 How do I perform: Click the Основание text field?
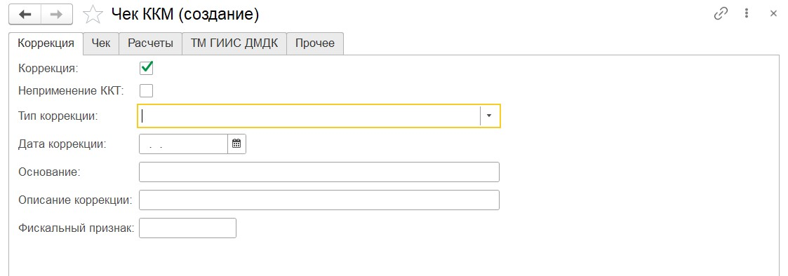319,172
